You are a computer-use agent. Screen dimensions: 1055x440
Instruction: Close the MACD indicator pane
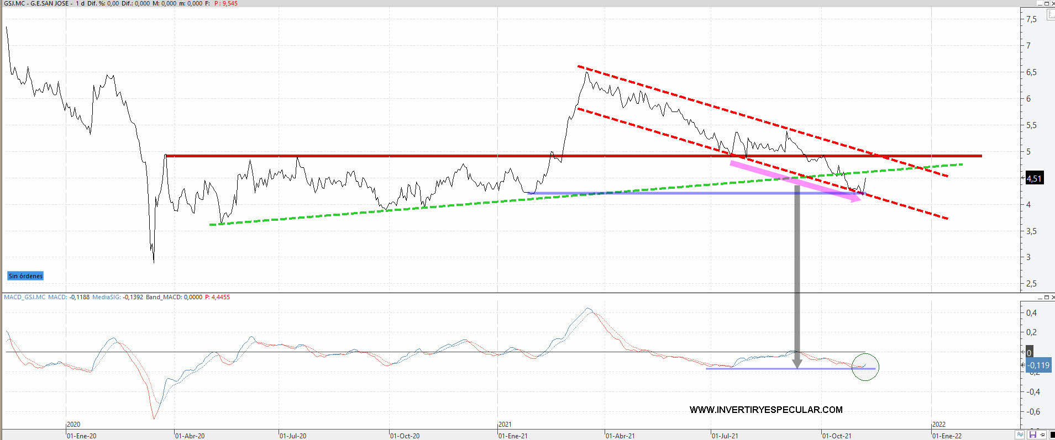point(1053,298)
